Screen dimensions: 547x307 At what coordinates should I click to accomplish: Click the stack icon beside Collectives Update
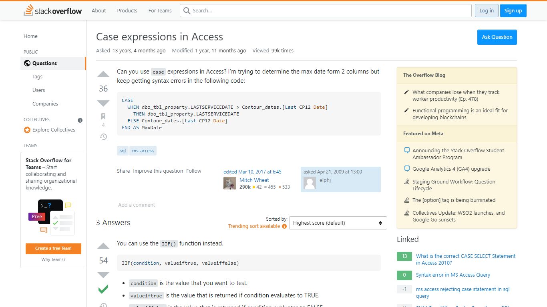click(x=407, y=213)
